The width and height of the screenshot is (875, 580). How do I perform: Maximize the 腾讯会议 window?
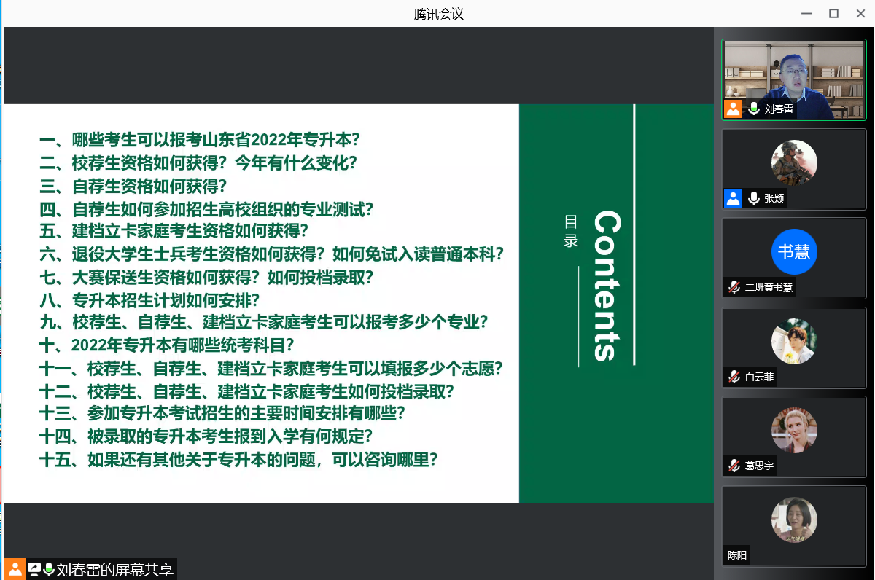pyautogui.click(x=833, y=13)
